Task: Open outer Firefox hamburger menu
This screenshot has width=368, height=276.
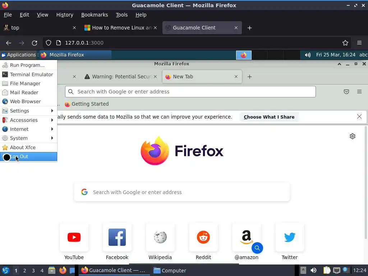Action: tap(359, 43)
